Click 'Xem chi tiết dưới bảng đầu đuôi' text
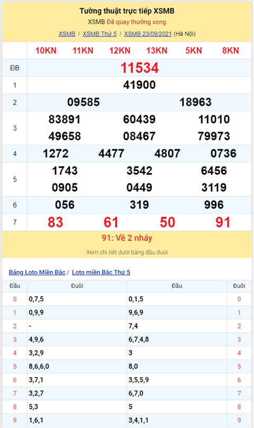 127,252
